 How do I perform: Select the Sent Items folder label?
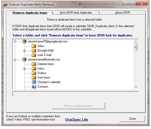tap(44, 78)
